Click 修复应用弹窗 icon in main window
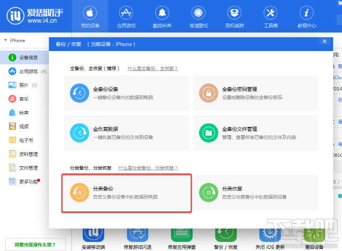The height and width of the screenshot is (251, 342). 182,235
